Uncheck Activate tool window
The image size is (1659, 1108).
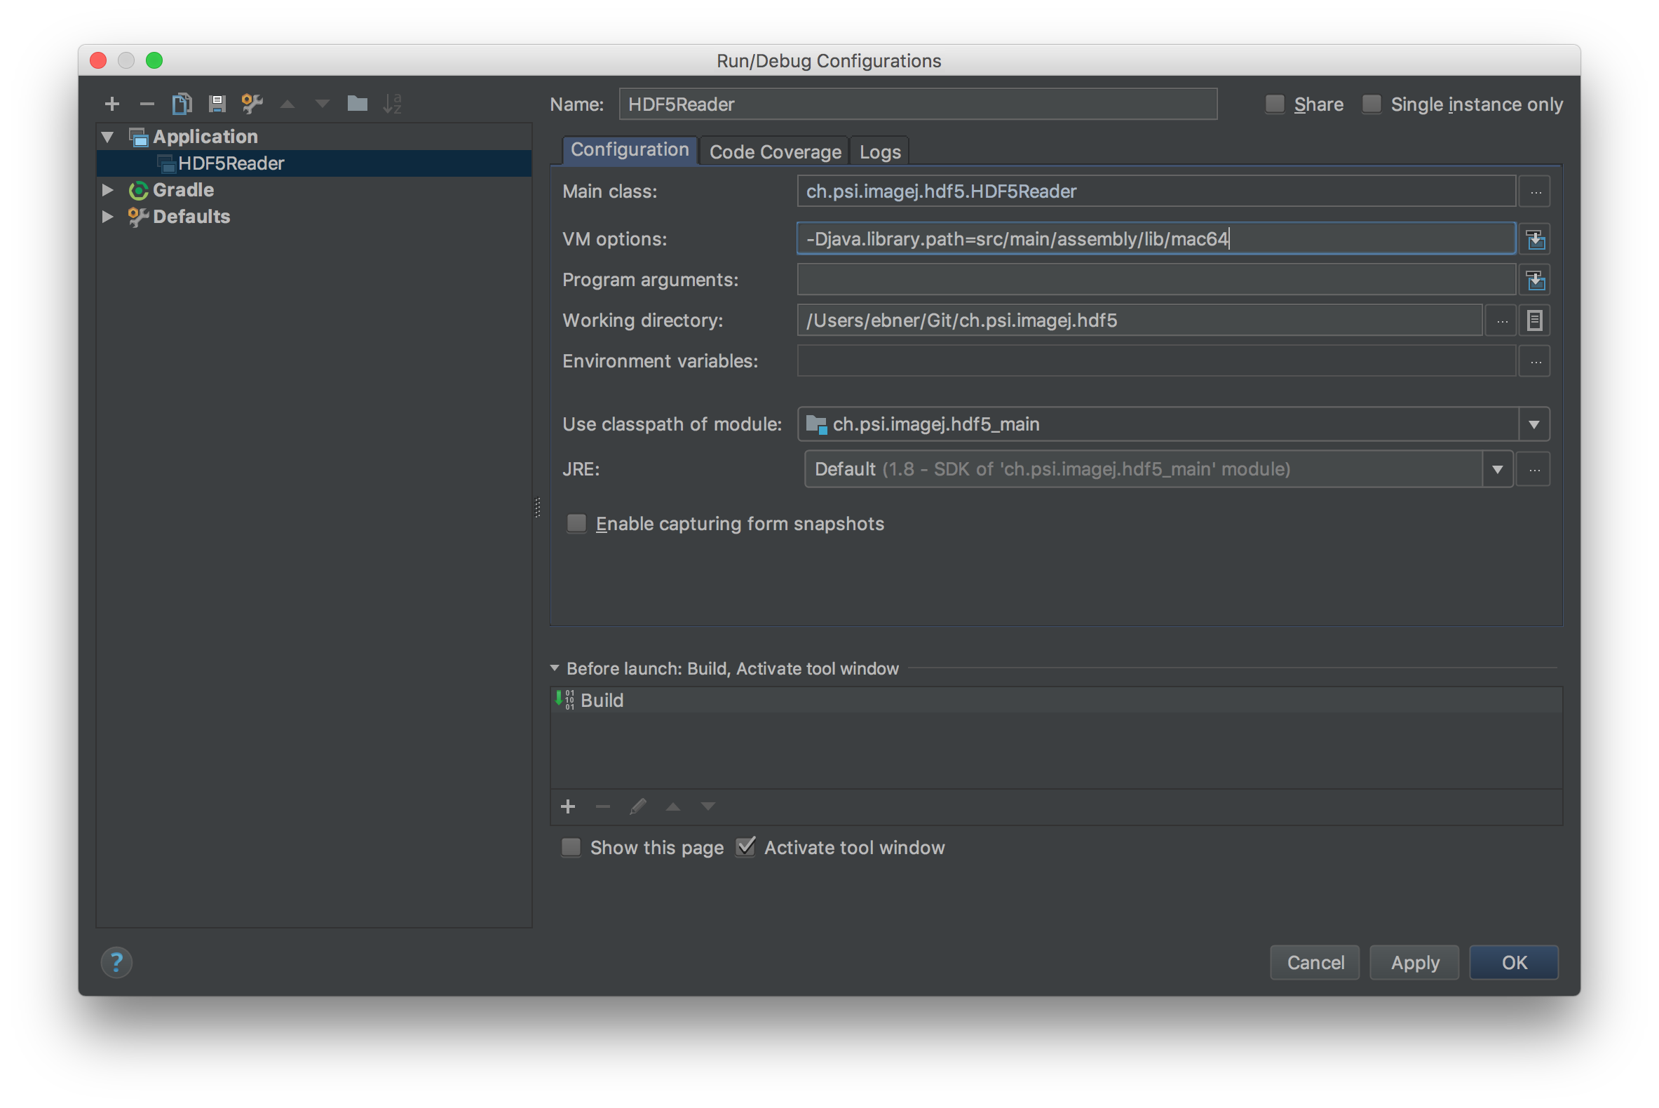pyautogui.click(x=745, y=847)
